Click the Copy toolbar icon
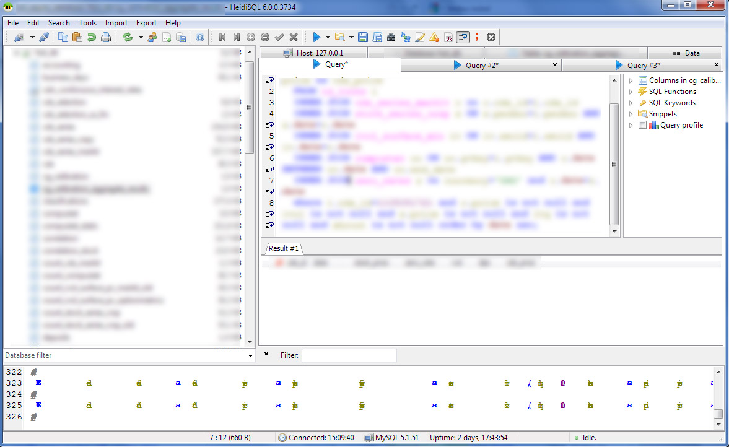729x447 pixels. (63, 37)
